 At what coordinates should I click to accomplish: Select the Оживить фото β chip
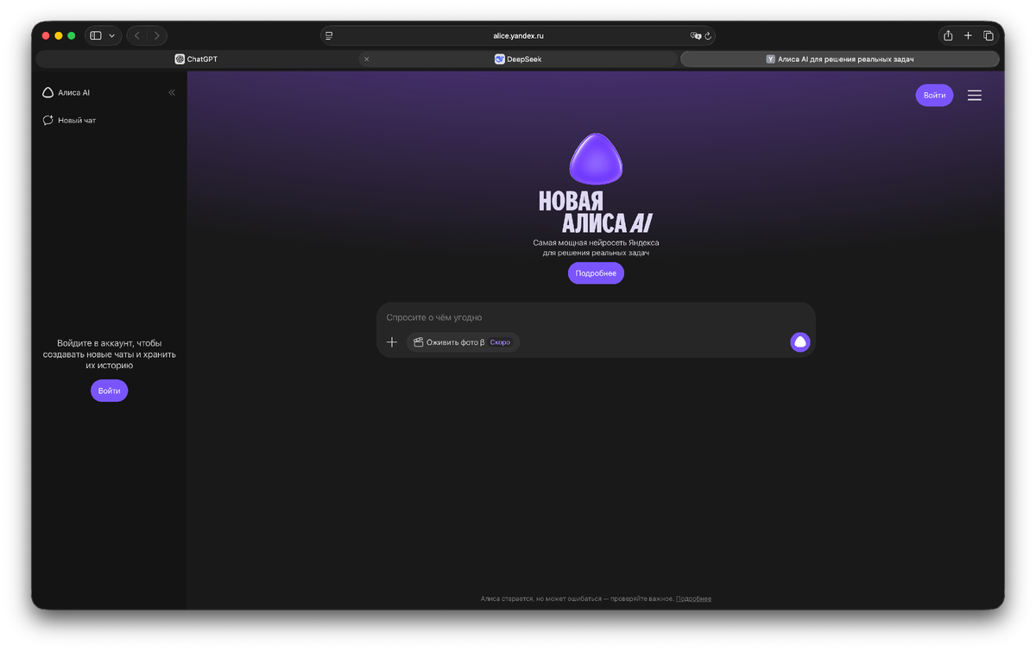coord(463,342)
